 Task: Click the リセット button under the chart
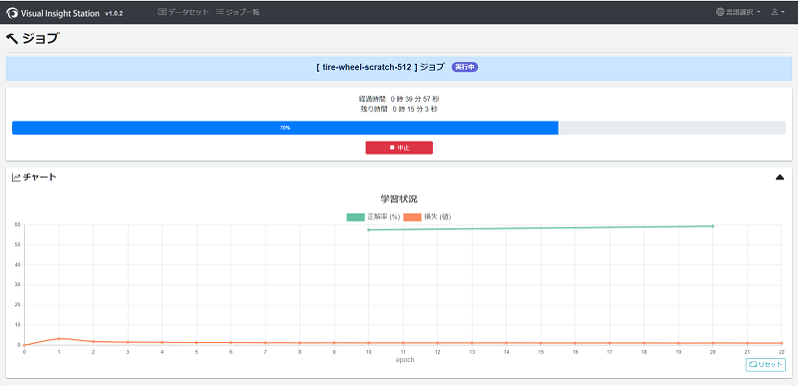point(766,365)
